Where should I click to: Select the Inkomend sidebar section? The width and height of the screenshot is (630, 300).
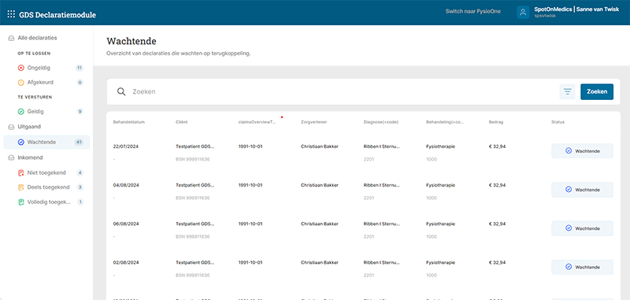[46, 157]
